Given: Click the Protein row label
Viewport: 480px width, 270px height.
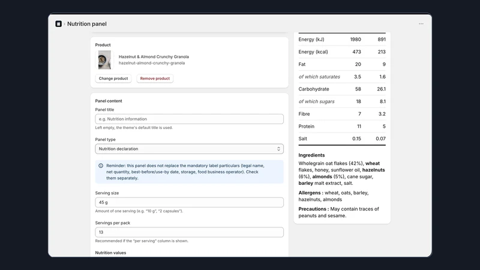Looking at the screenshot, I should pyautogui.click(x=307, y=127).
